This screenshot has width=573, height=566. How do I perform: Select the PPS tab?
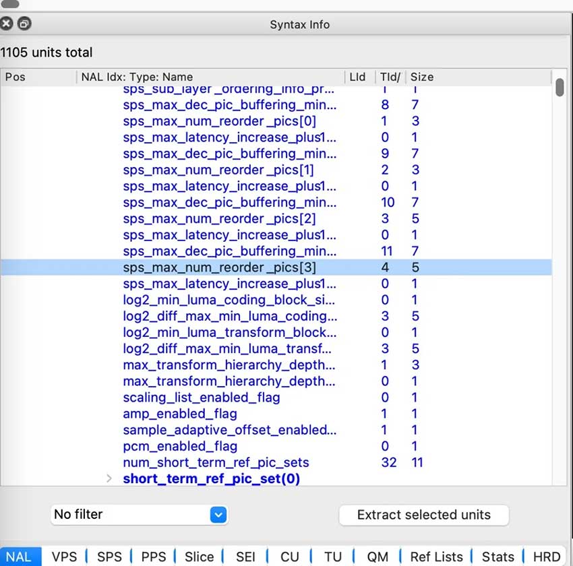point(154,557)
